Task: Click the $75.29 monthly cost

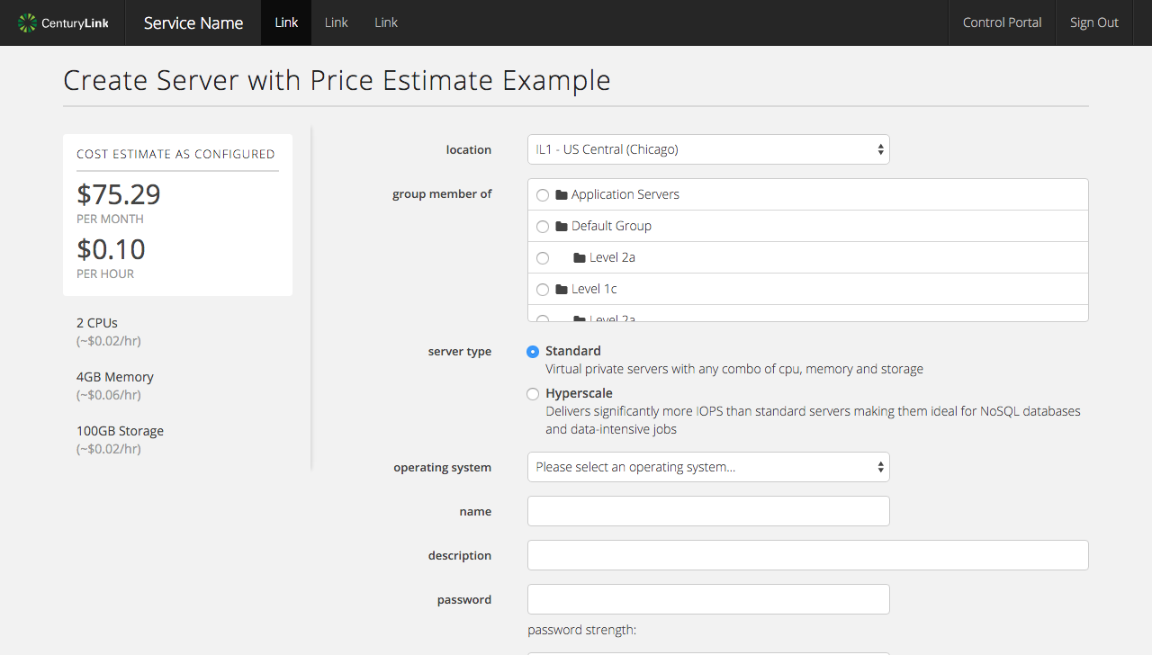Action: click(x=119, y=194)
